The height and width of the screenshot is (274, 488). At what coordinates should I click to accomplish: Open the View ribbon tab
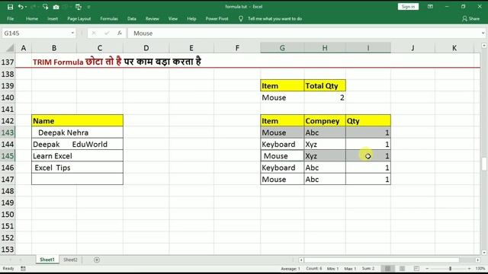[x=173, y=18]
